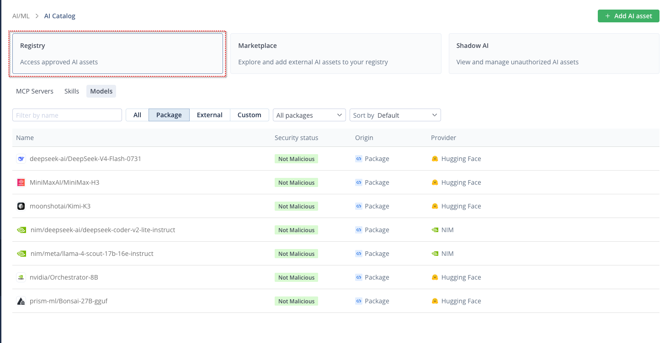The height and width of the screenshot is (343, 670).
Task: Open the Marketplace card
Action: click(336, 53)
